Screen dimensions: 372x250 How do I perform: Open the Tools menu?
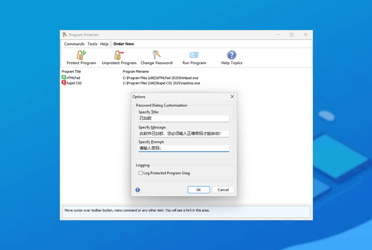(92, 44)
